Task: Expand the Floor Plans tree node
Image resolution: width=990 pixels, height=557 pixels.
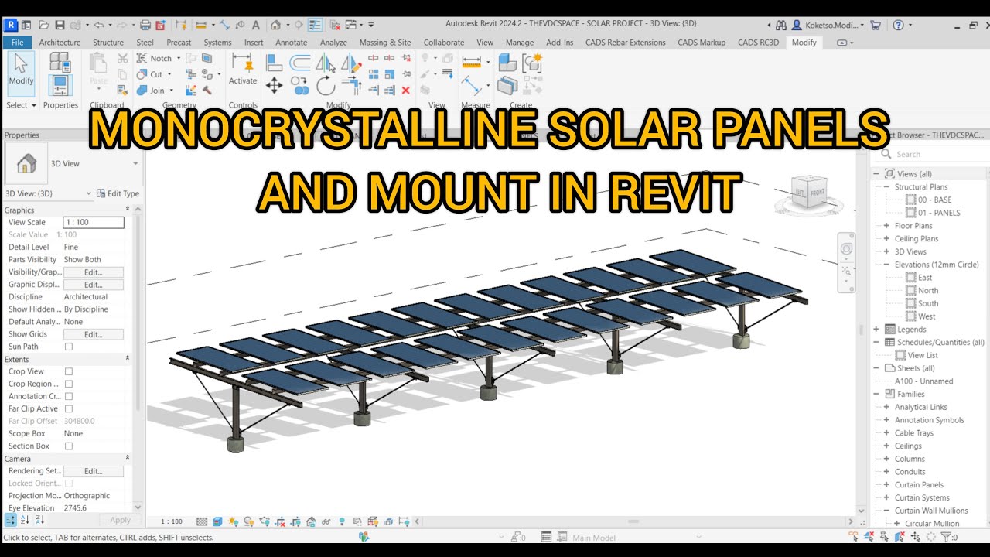Action: point(886,226)
